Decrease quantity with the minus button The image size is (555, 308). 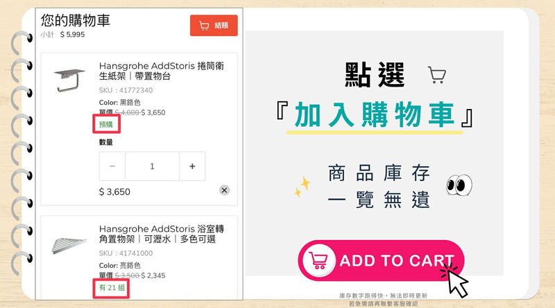(x=112, y=166)
